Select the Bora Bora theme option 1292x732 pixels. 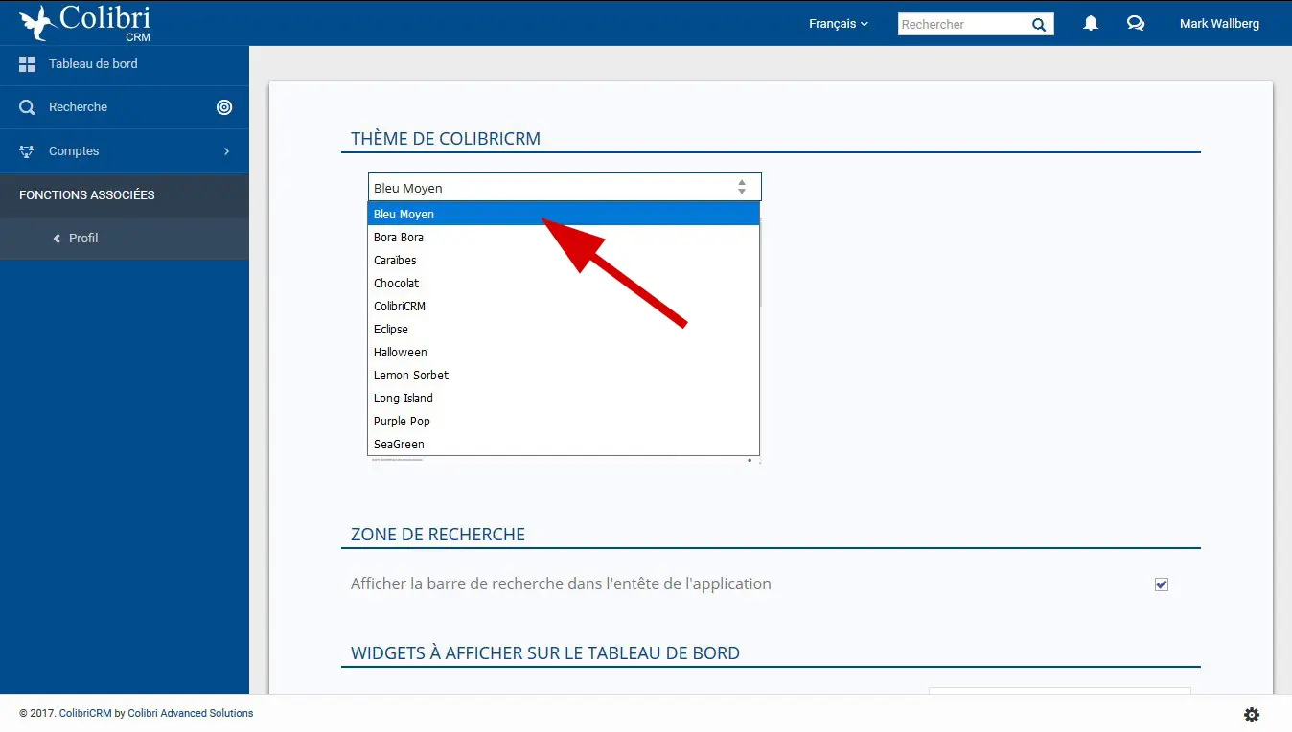click(399, 238)
